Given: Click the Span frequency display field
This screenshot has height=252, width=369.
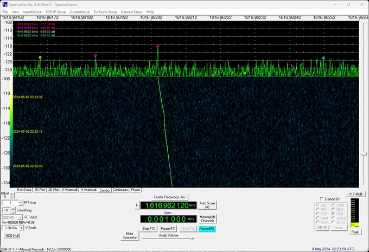Looking at the screenshot, I should click(x=168, y=219).
